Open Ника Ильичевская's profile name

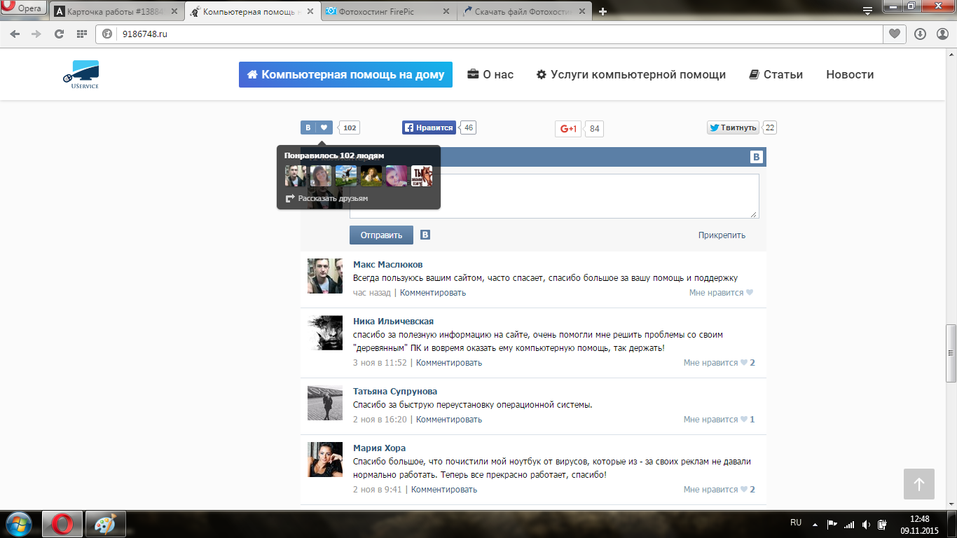(394, 322)
